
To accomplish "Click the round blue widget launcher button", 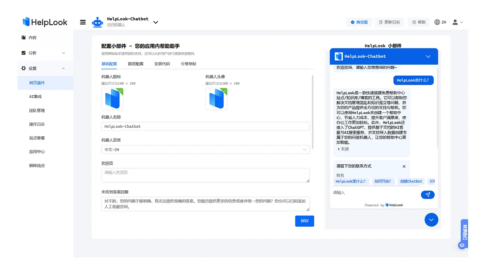I will [431, 219].
